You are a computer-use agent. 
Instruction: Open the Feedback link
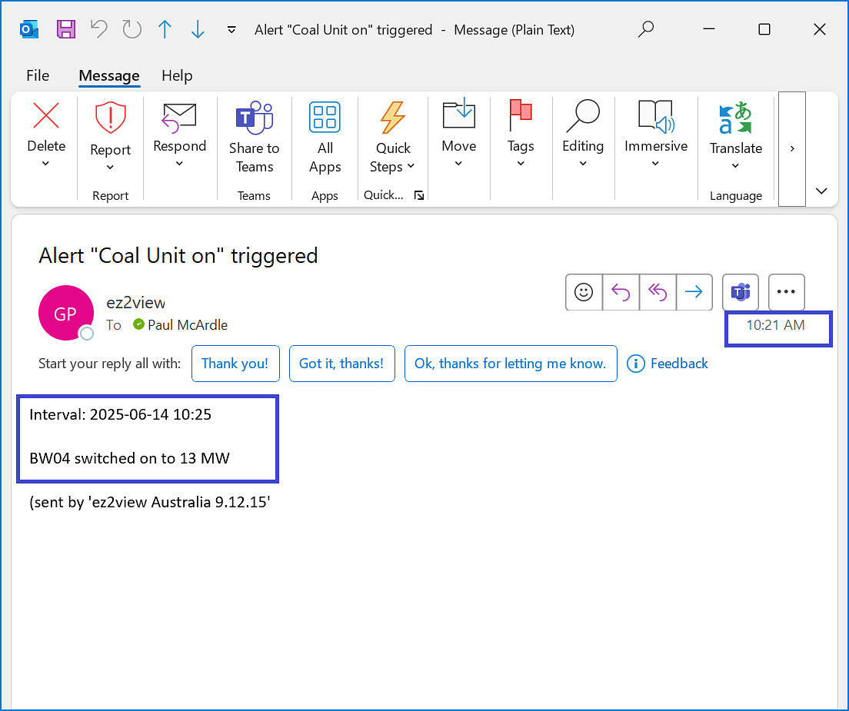coord(668,364)
